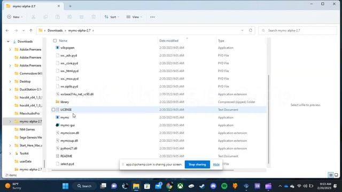Expand the Start_Here_Mac folder node
Screen dimensions: 342x192
(10, 146)
